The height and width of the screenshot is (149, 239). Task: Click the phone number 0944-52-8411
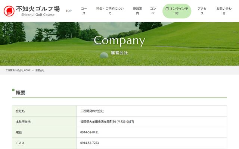90,132
